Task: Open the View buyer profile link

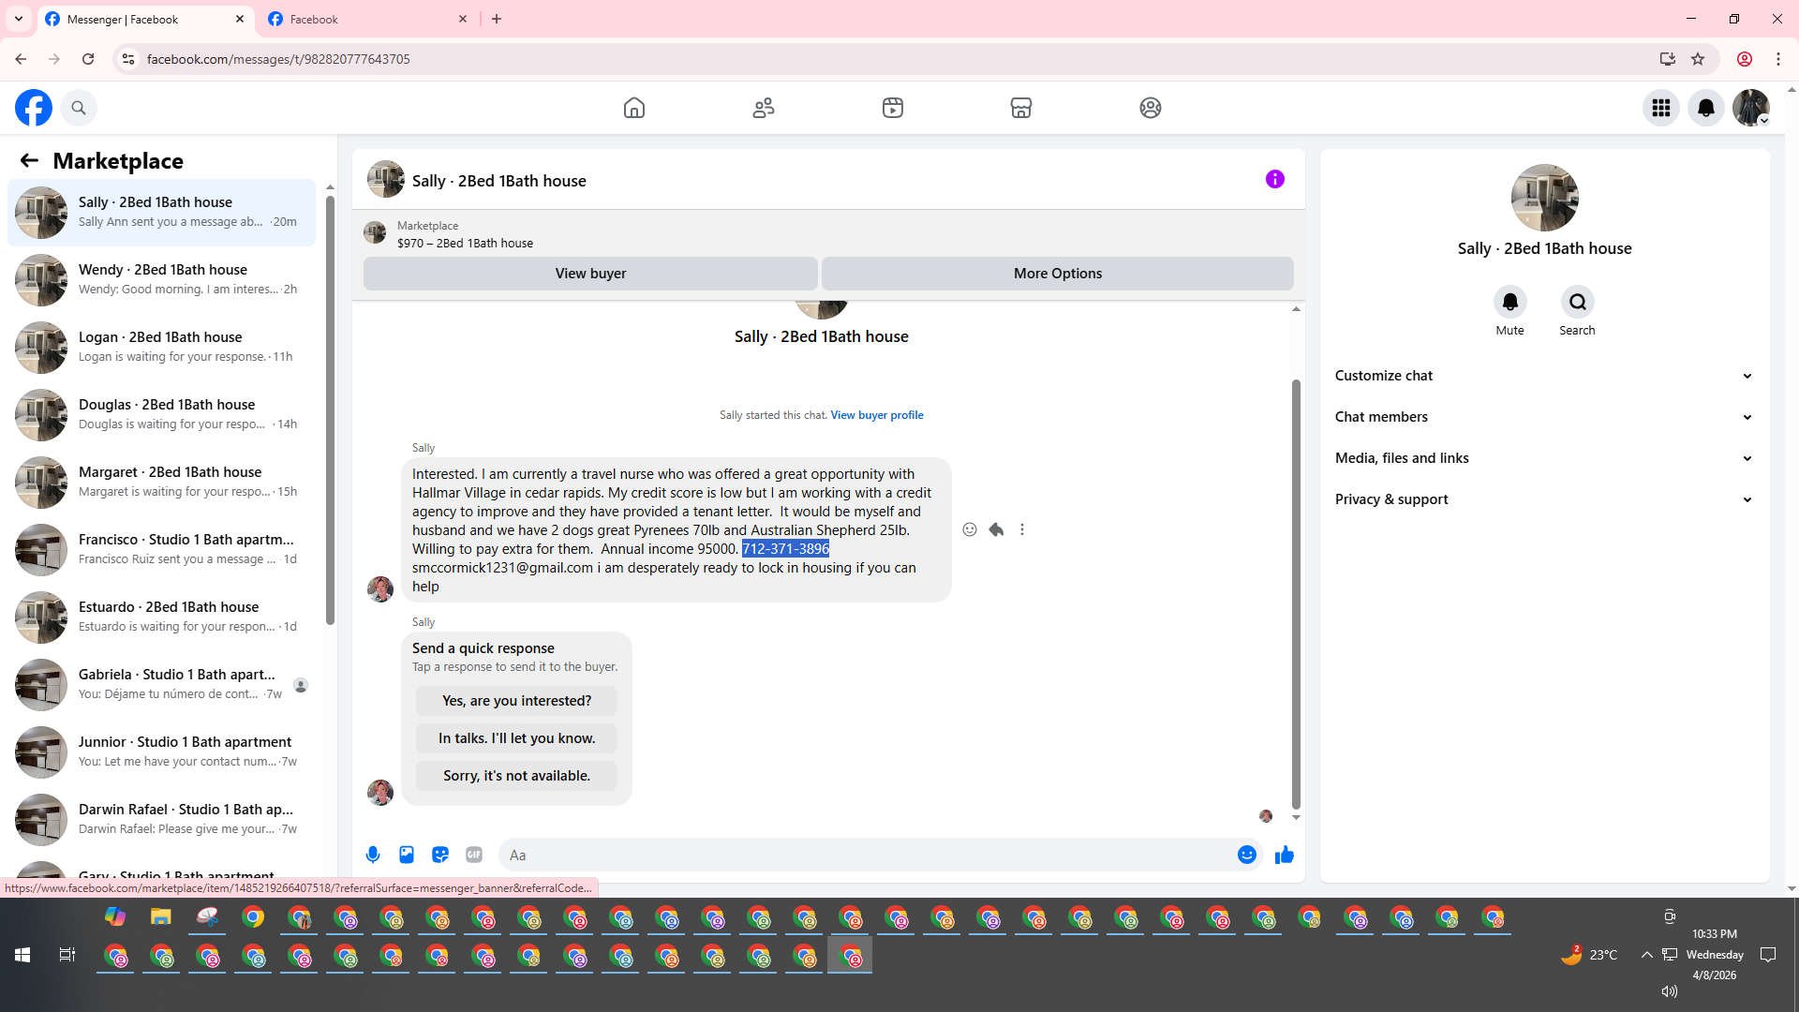Action: 876,415
